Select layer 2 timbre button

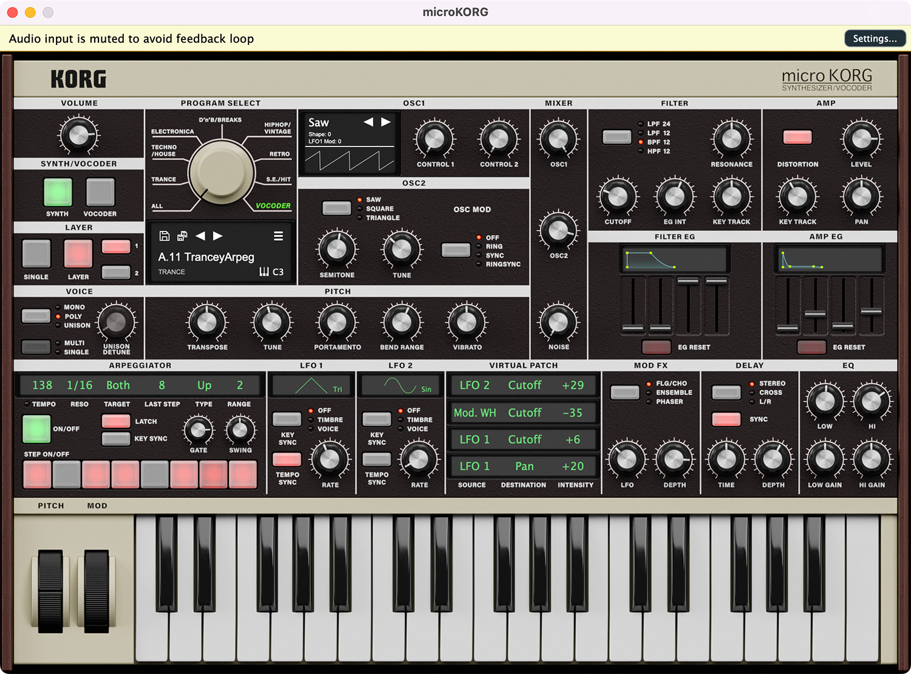tap(116, 272)
